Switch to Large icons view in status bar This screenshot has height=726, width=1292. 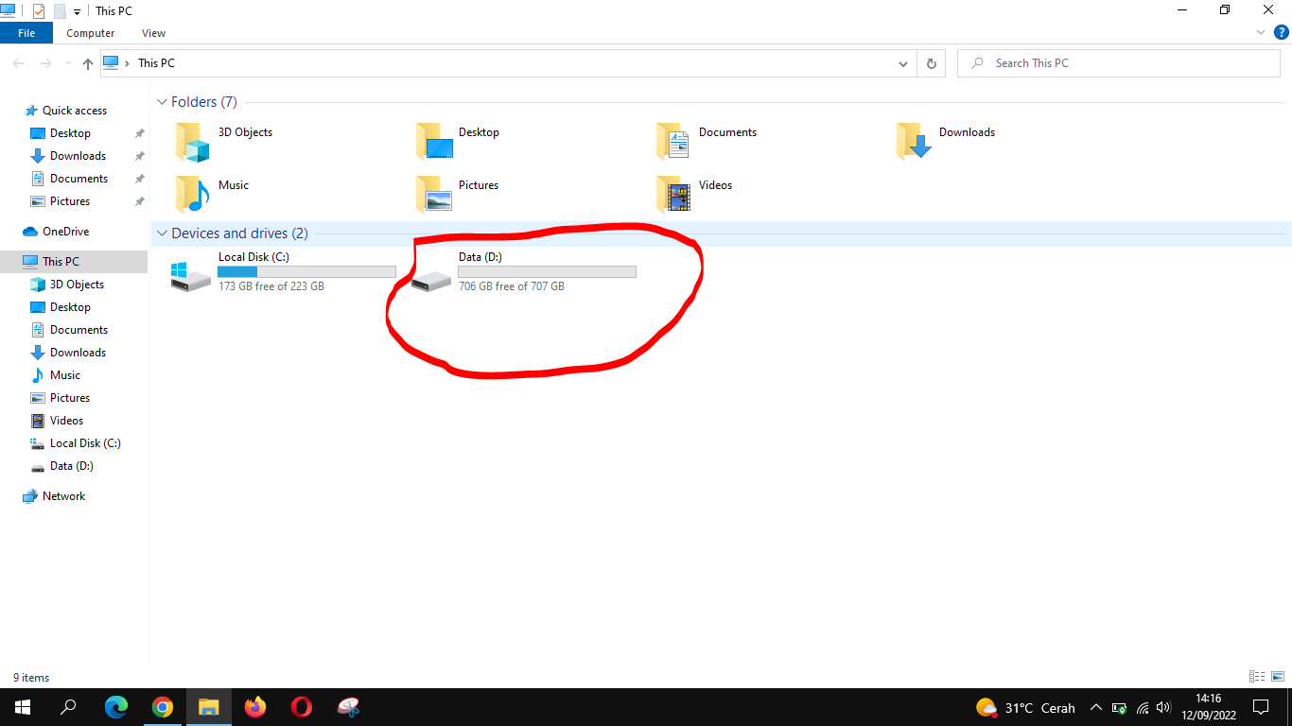coord(1278,677)
